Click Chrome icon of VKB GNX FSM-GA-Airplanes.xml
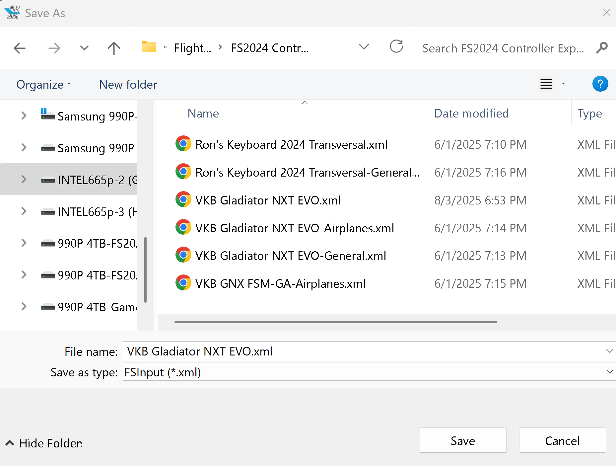The image size is (616, 466). point(183,283)
